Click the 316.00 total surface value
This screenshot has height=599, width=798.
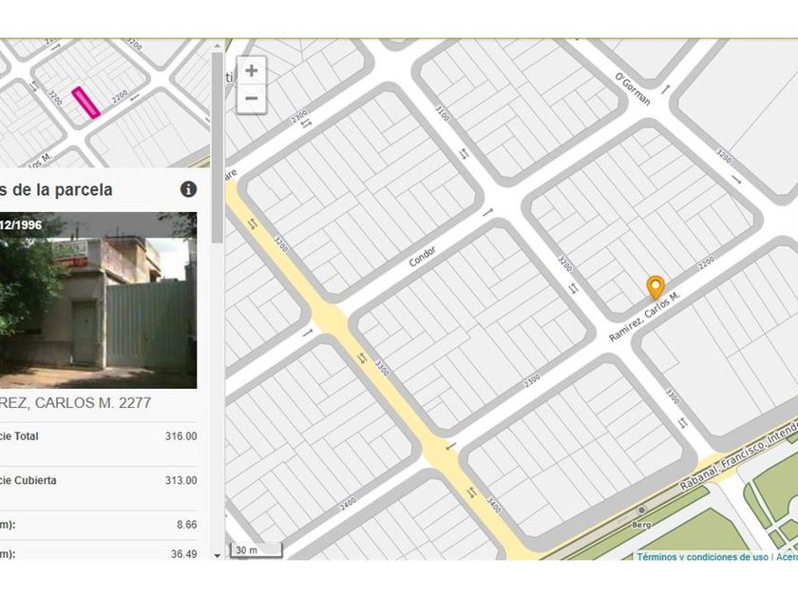180,436
